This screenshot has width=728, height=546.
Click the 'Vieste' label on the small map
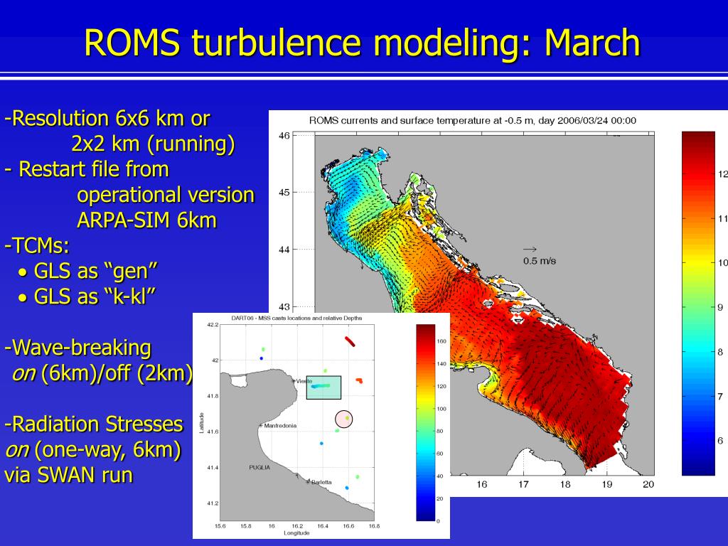click(304, 381)
